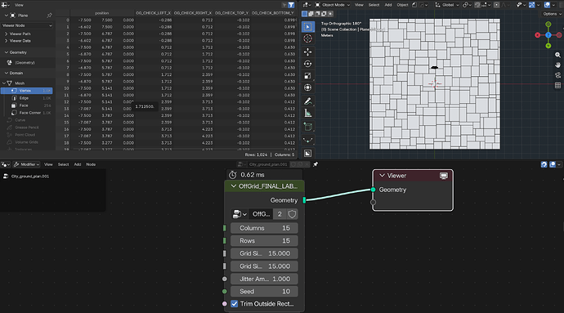This screenshot has height=313, width=564.
Task: Activate the 3D Cursor tool
Action: (308, 39)
